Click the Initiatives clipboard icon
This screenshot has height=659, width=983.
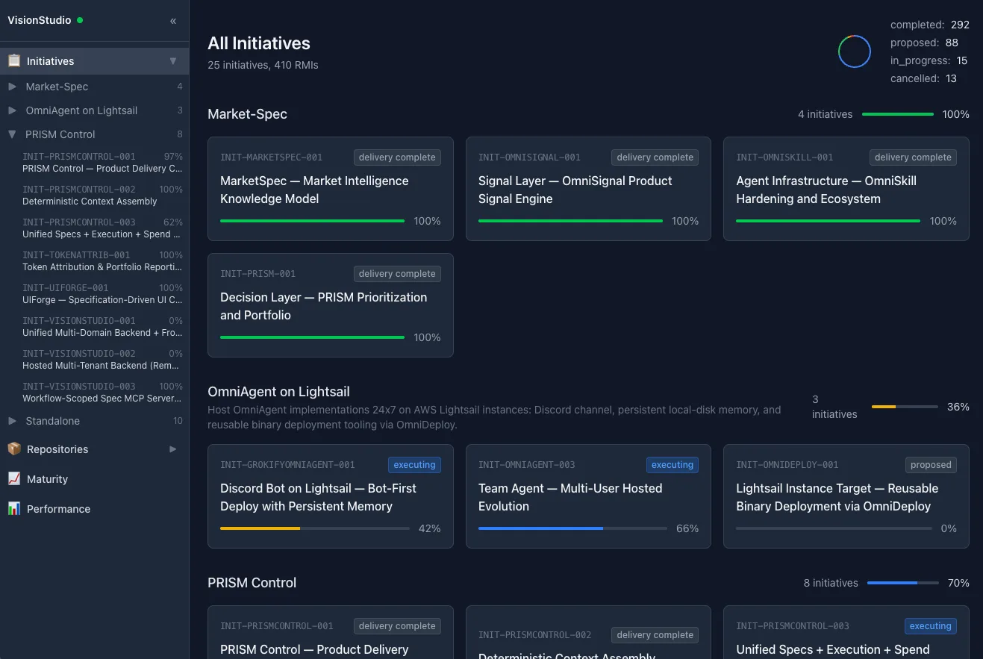click(13, 61)
